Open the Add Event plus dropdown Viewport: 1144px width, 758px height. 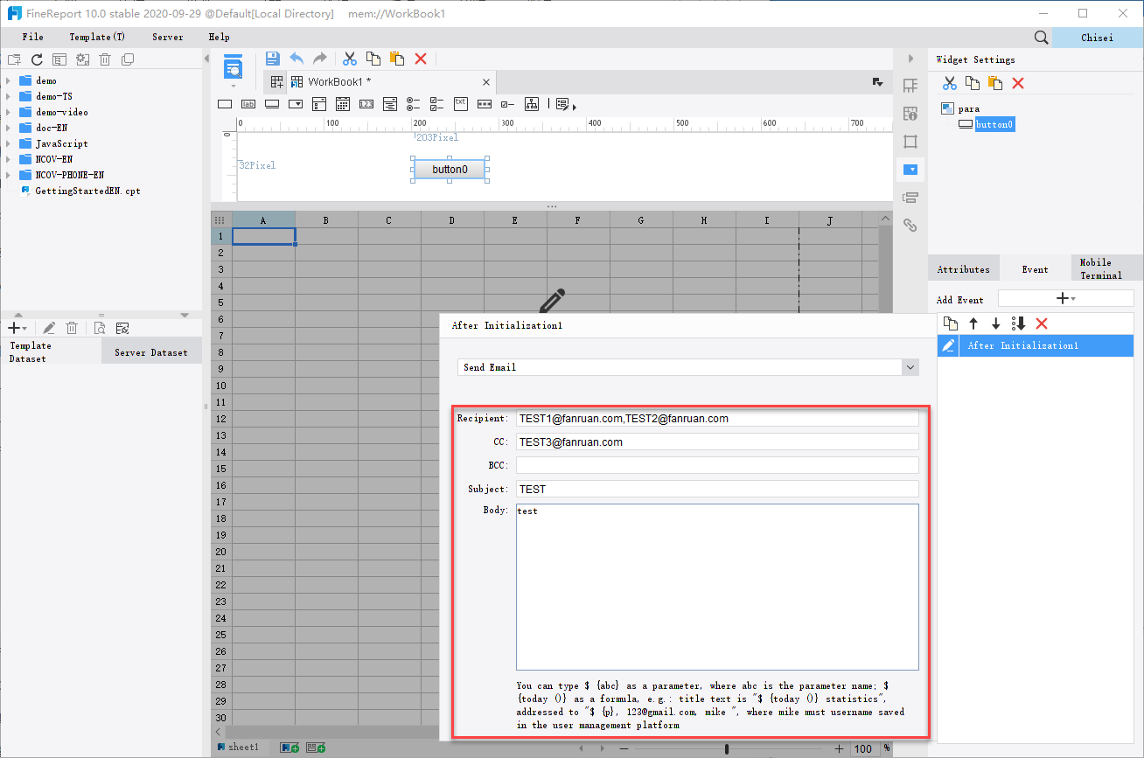pyautogui.click(x=1065, y=299)
